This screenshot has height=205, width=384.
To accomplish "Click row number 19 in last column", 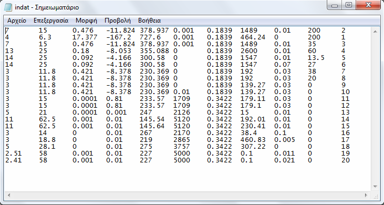I will point(345,153).
